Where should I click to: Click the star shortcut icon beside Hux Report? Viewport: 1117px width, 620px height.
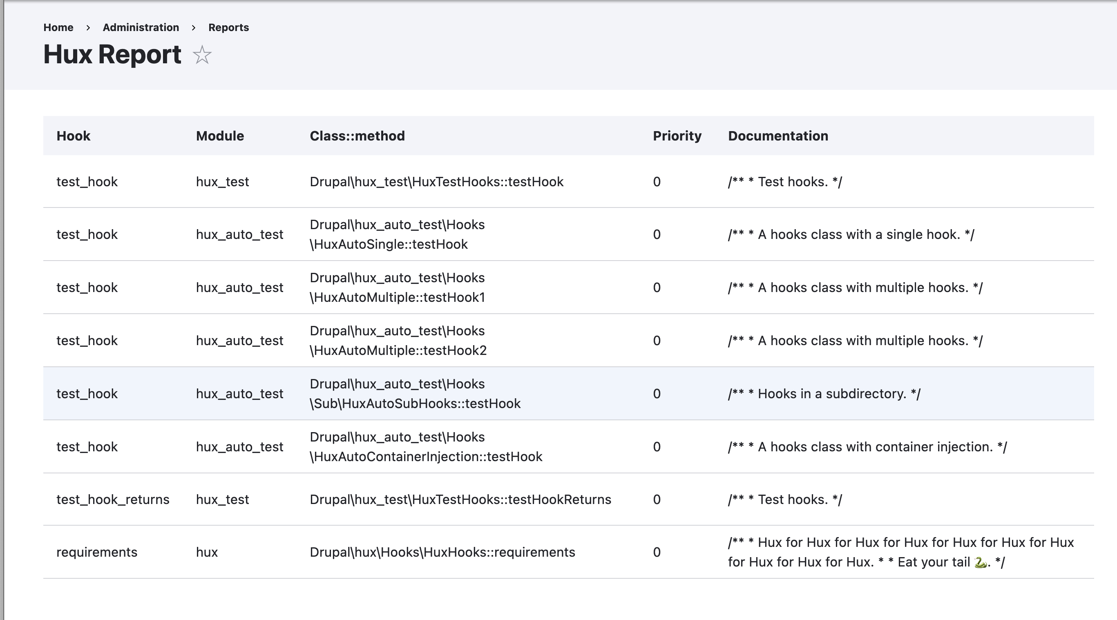[202, 55]
